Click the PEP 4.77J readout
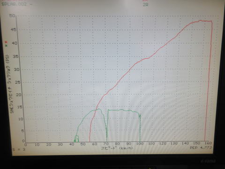225x169 pixels. [201, 147]
